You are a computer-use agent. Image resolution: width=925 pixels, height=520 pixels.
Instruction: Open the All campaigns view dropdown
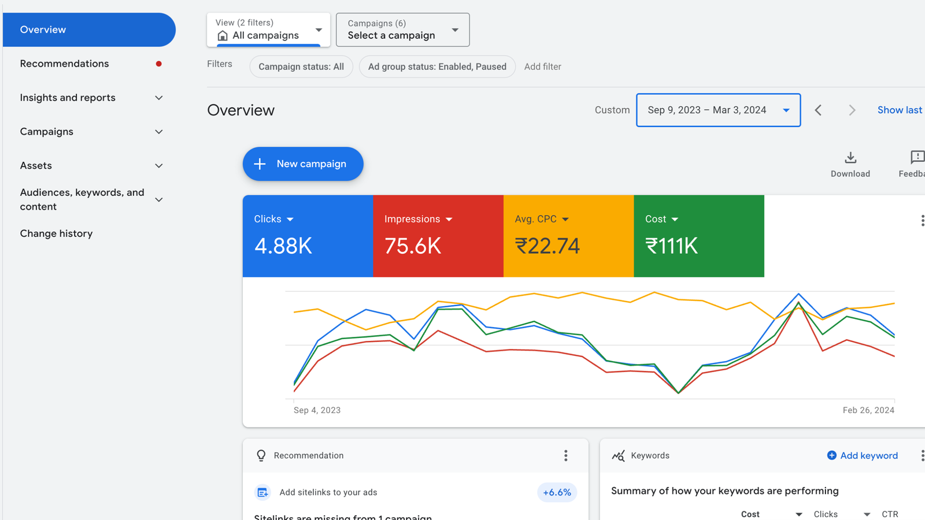tap(268, 30)
